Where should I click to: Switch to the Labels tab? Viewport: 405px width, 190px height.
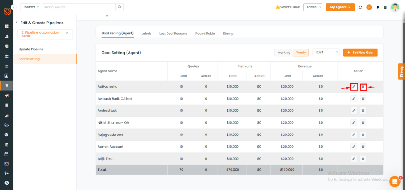(x=146, y=34)
